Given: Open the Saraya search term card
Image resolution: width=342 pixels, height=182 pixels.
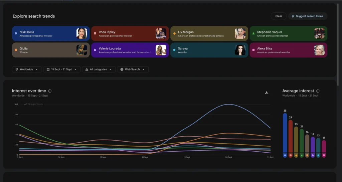Looking at the screenshot, I should tap(209, 50).
